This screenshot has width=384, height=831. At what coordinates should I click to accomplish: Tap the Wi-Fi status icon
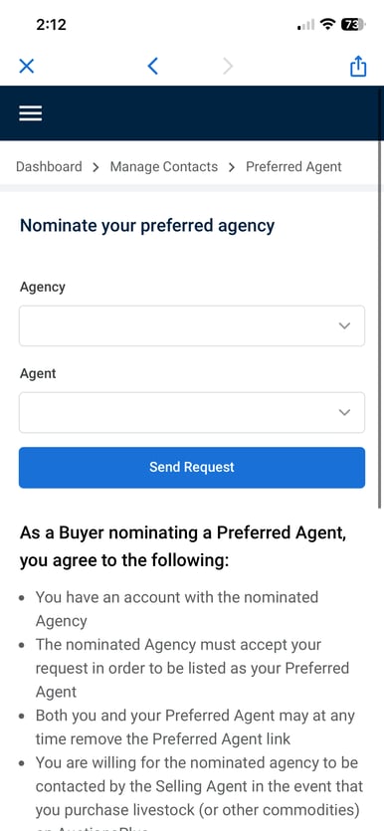329,24
